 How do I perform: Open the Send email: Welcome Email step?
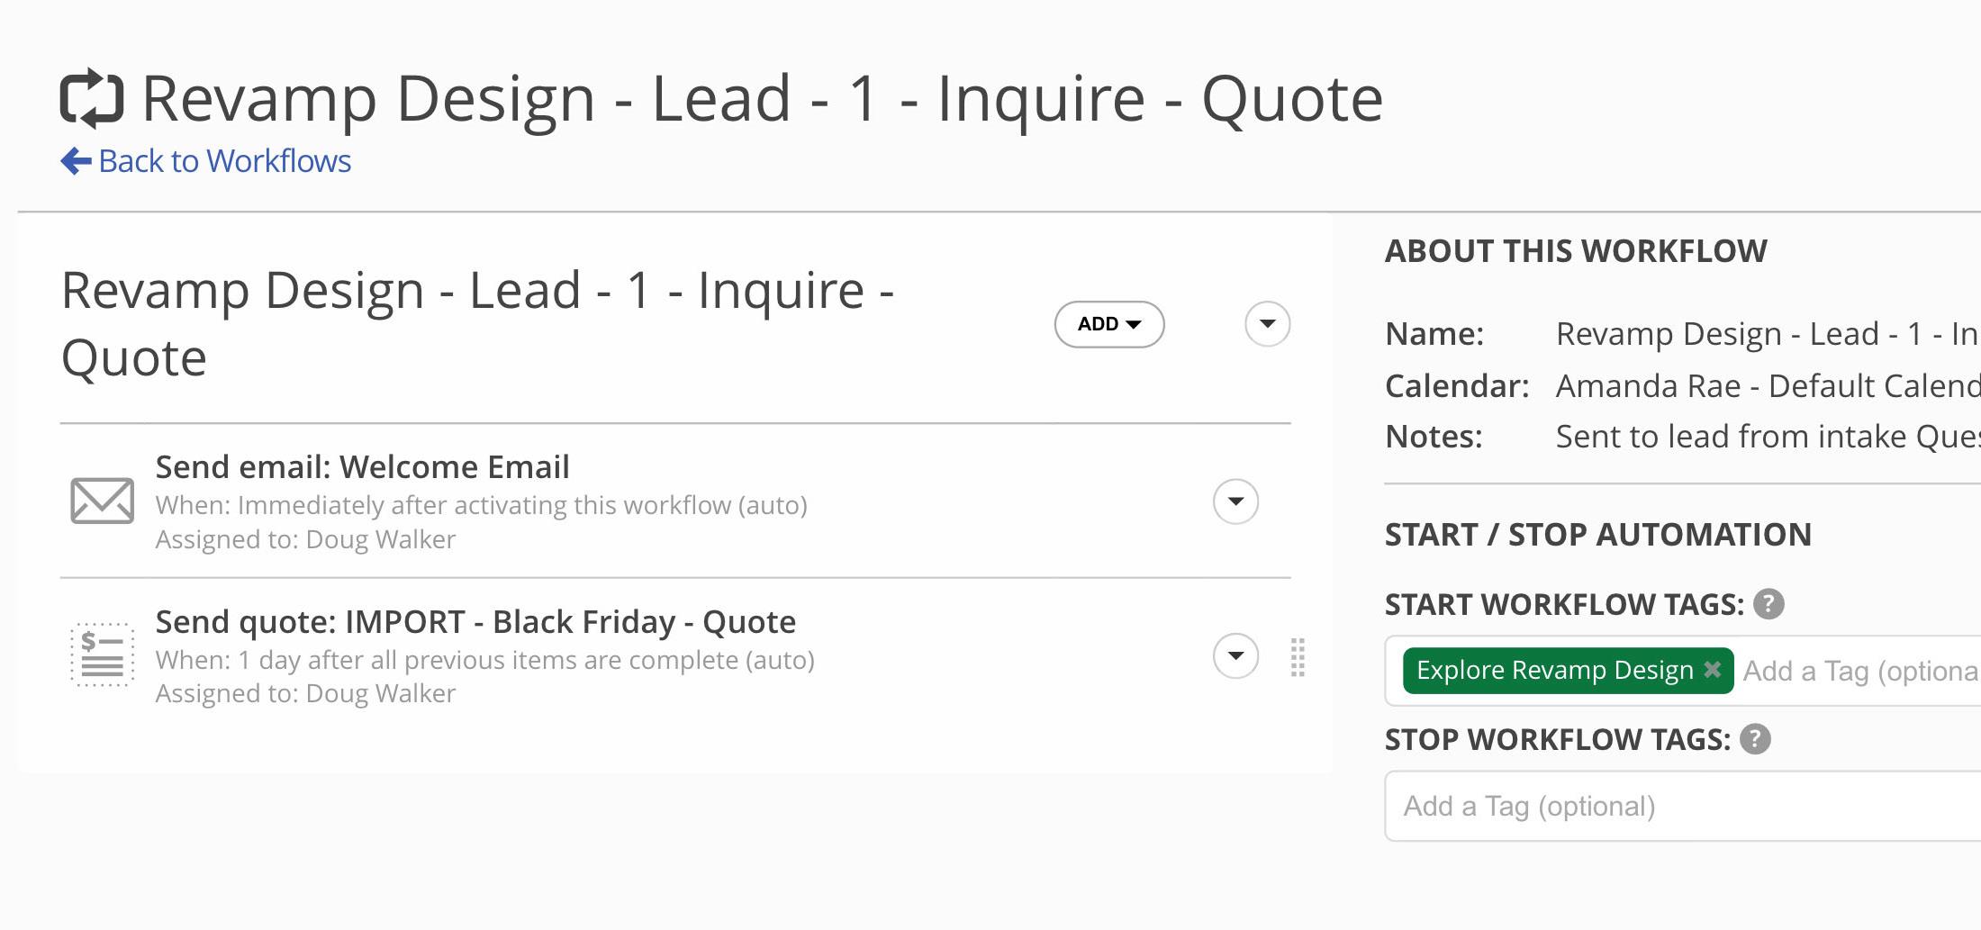coord(362,467)
